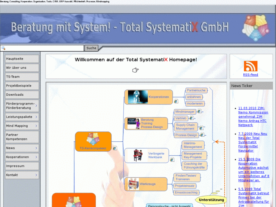276x207 pixels.
Task: Click the Kooperationen node image
Action: click(x=138, y=97)
